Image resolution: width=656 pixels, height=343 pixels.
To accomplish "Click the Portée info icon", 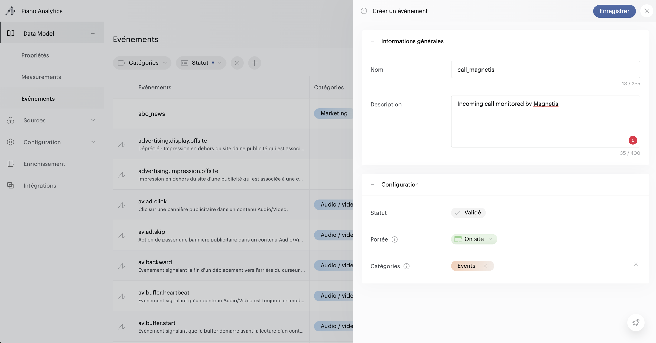I will point(395,239).
